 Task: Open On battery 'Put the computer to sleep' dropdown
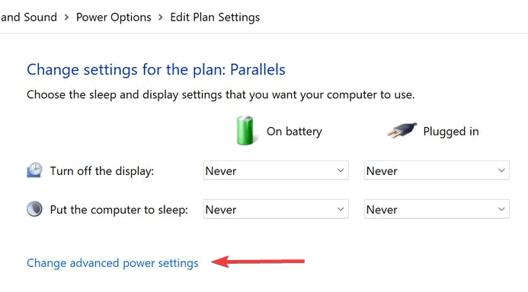276,209
